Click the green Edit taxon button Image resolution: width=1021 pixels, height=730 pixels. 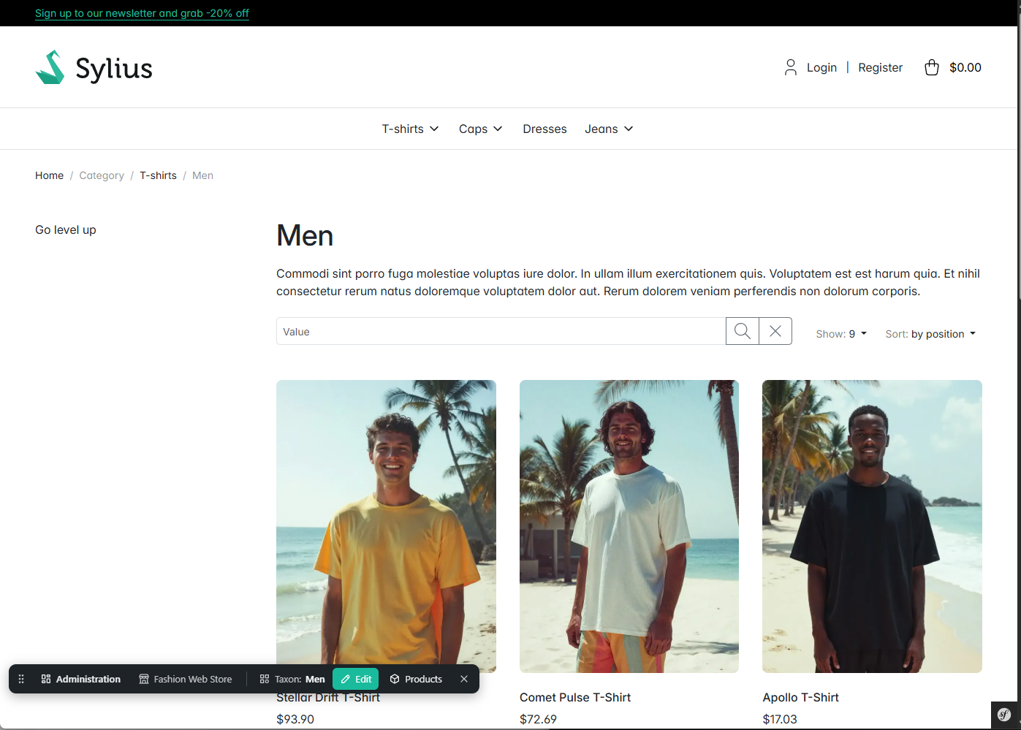(356, 679)
